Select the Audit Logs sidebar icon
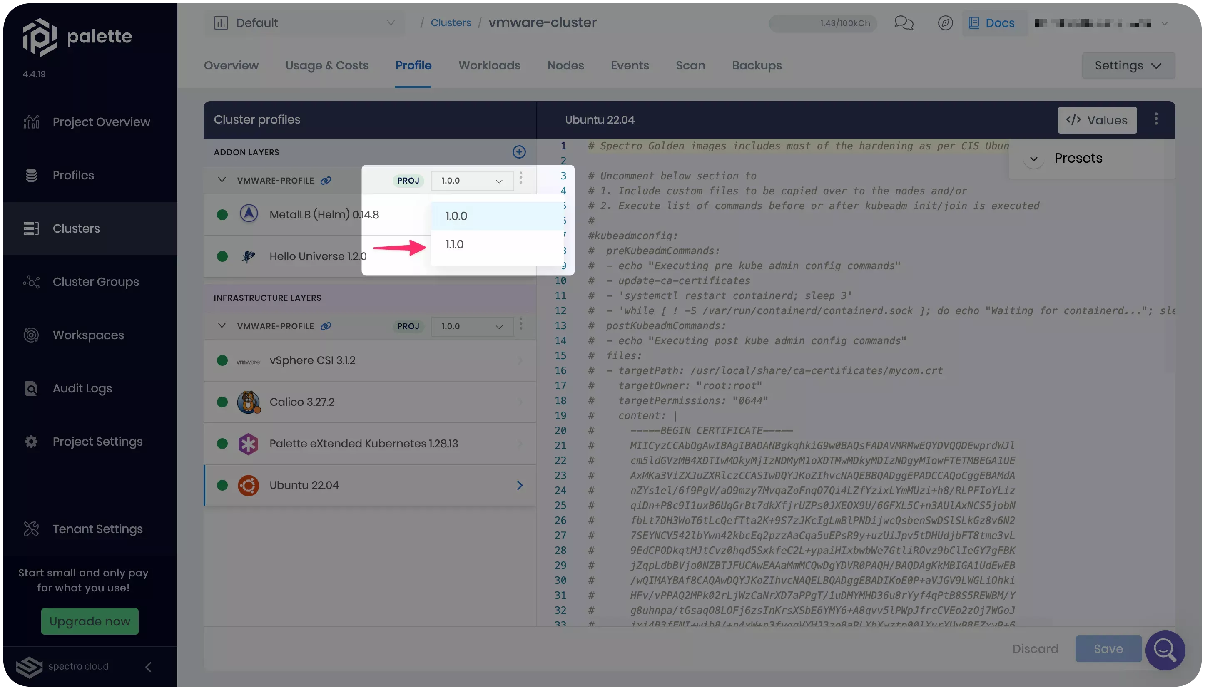The width and height of the screenshot is (1205, 690). [x=31, y=388]
